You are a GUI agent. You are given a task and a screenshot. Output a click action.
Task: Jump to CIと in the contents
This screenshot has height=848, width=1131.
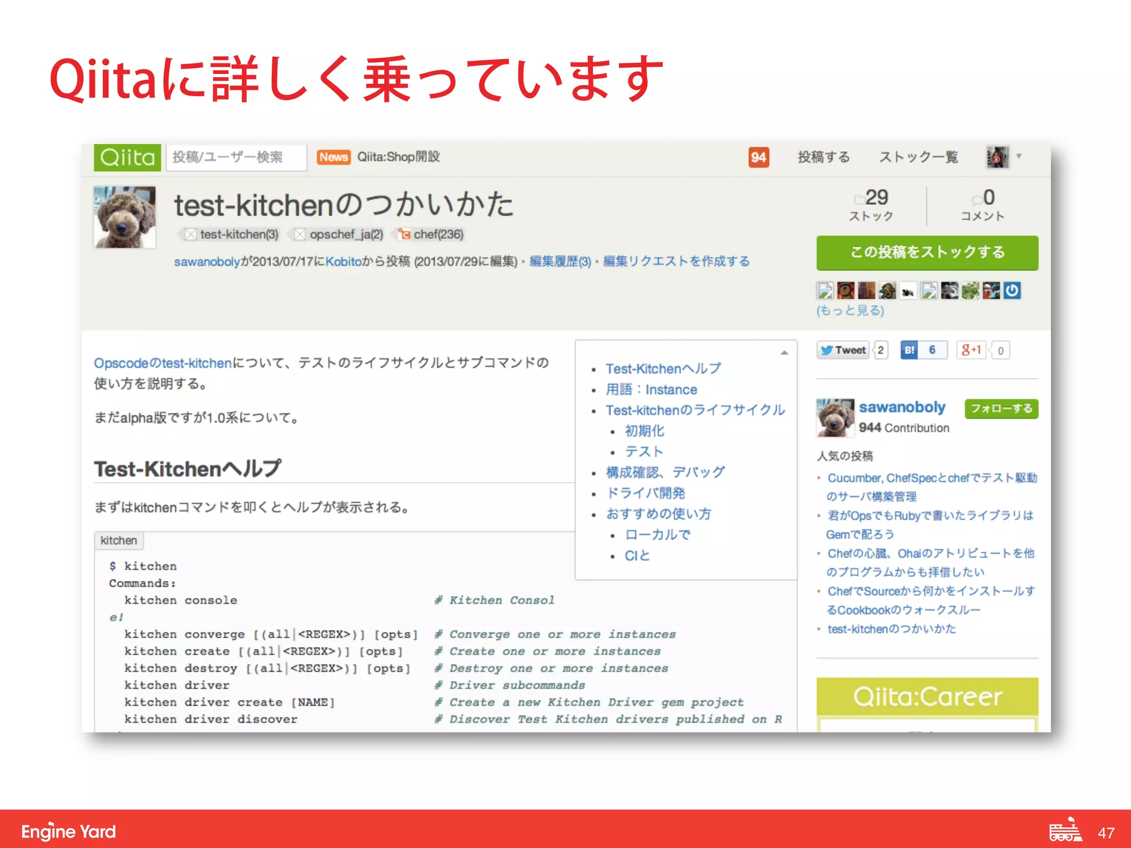pos(637,555)
